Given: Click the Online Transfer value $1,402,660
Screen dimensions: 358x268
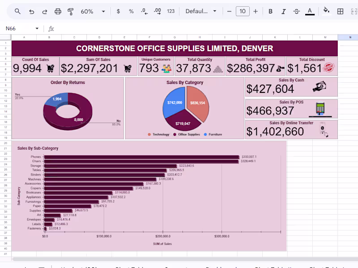Looking at the screenshot, I should pos(275,132).
